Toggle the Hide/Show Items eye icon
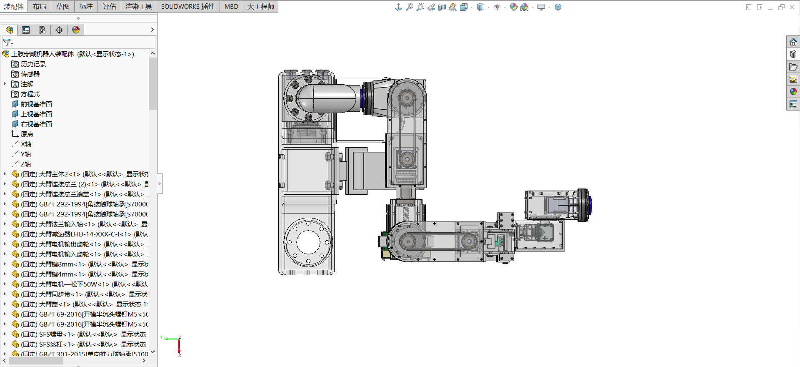Screen dimensions: 800x367 (x=497, y=7)
